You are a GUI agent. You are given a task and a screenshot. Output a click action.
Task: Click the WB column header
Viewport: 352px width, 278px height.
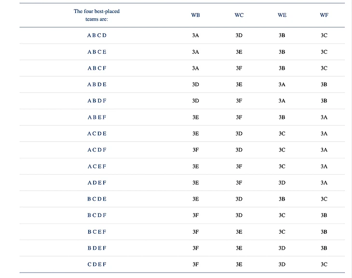pyautogui.click(x=195, y=15)
